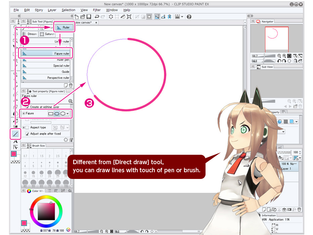The image size is (313, 235).
Task: Click the Help question mark icon
Action: coord(189,16)
